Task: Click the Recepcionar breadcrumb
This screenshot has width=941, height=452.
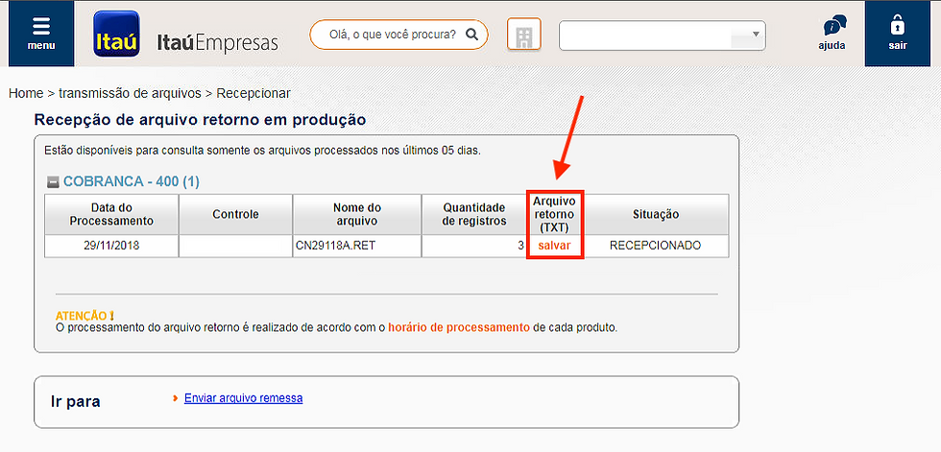Action: [253, 93]
